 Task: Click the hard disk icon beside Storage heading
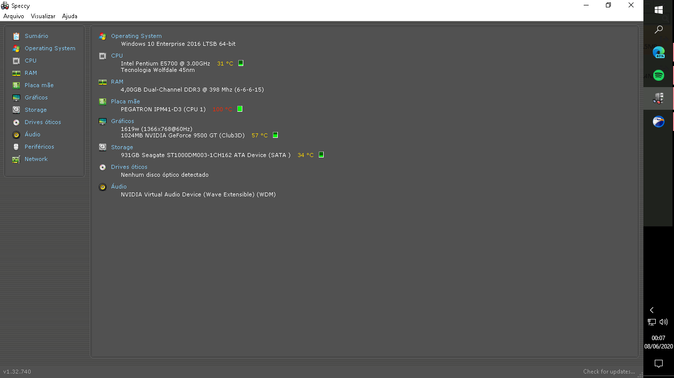pos(103,147)
